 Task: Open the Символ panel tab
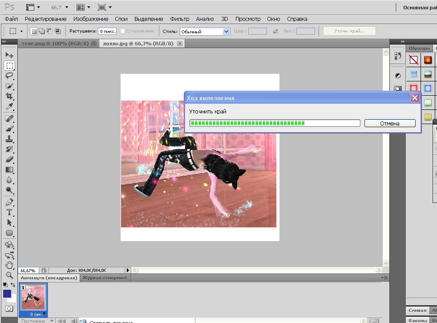click(417, 310)
